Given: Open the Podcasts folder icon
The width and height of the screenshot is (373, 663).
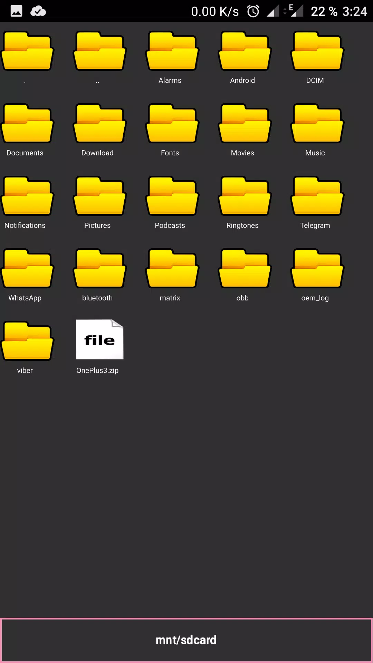Looking at the screenshot, I should (172, 196).
